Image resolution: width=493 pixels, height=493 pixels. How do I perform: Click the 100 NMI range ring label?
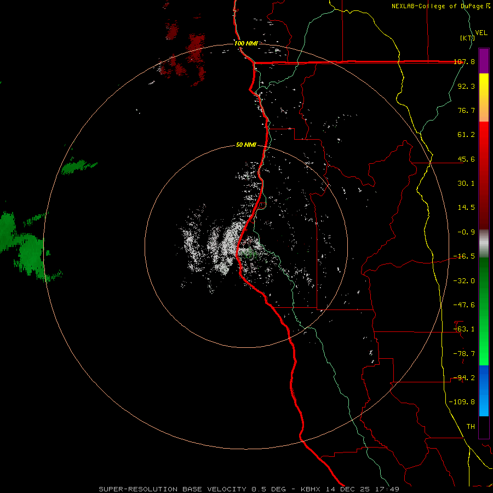click(246, 43)
